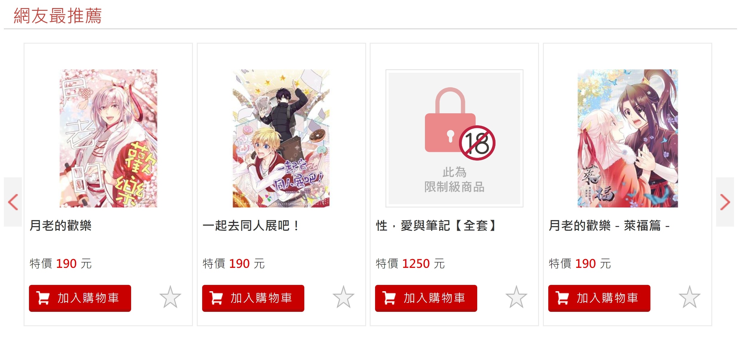Open the 一起去同人展吧！ cover image
740x348 pixels.
pos(281,138)
